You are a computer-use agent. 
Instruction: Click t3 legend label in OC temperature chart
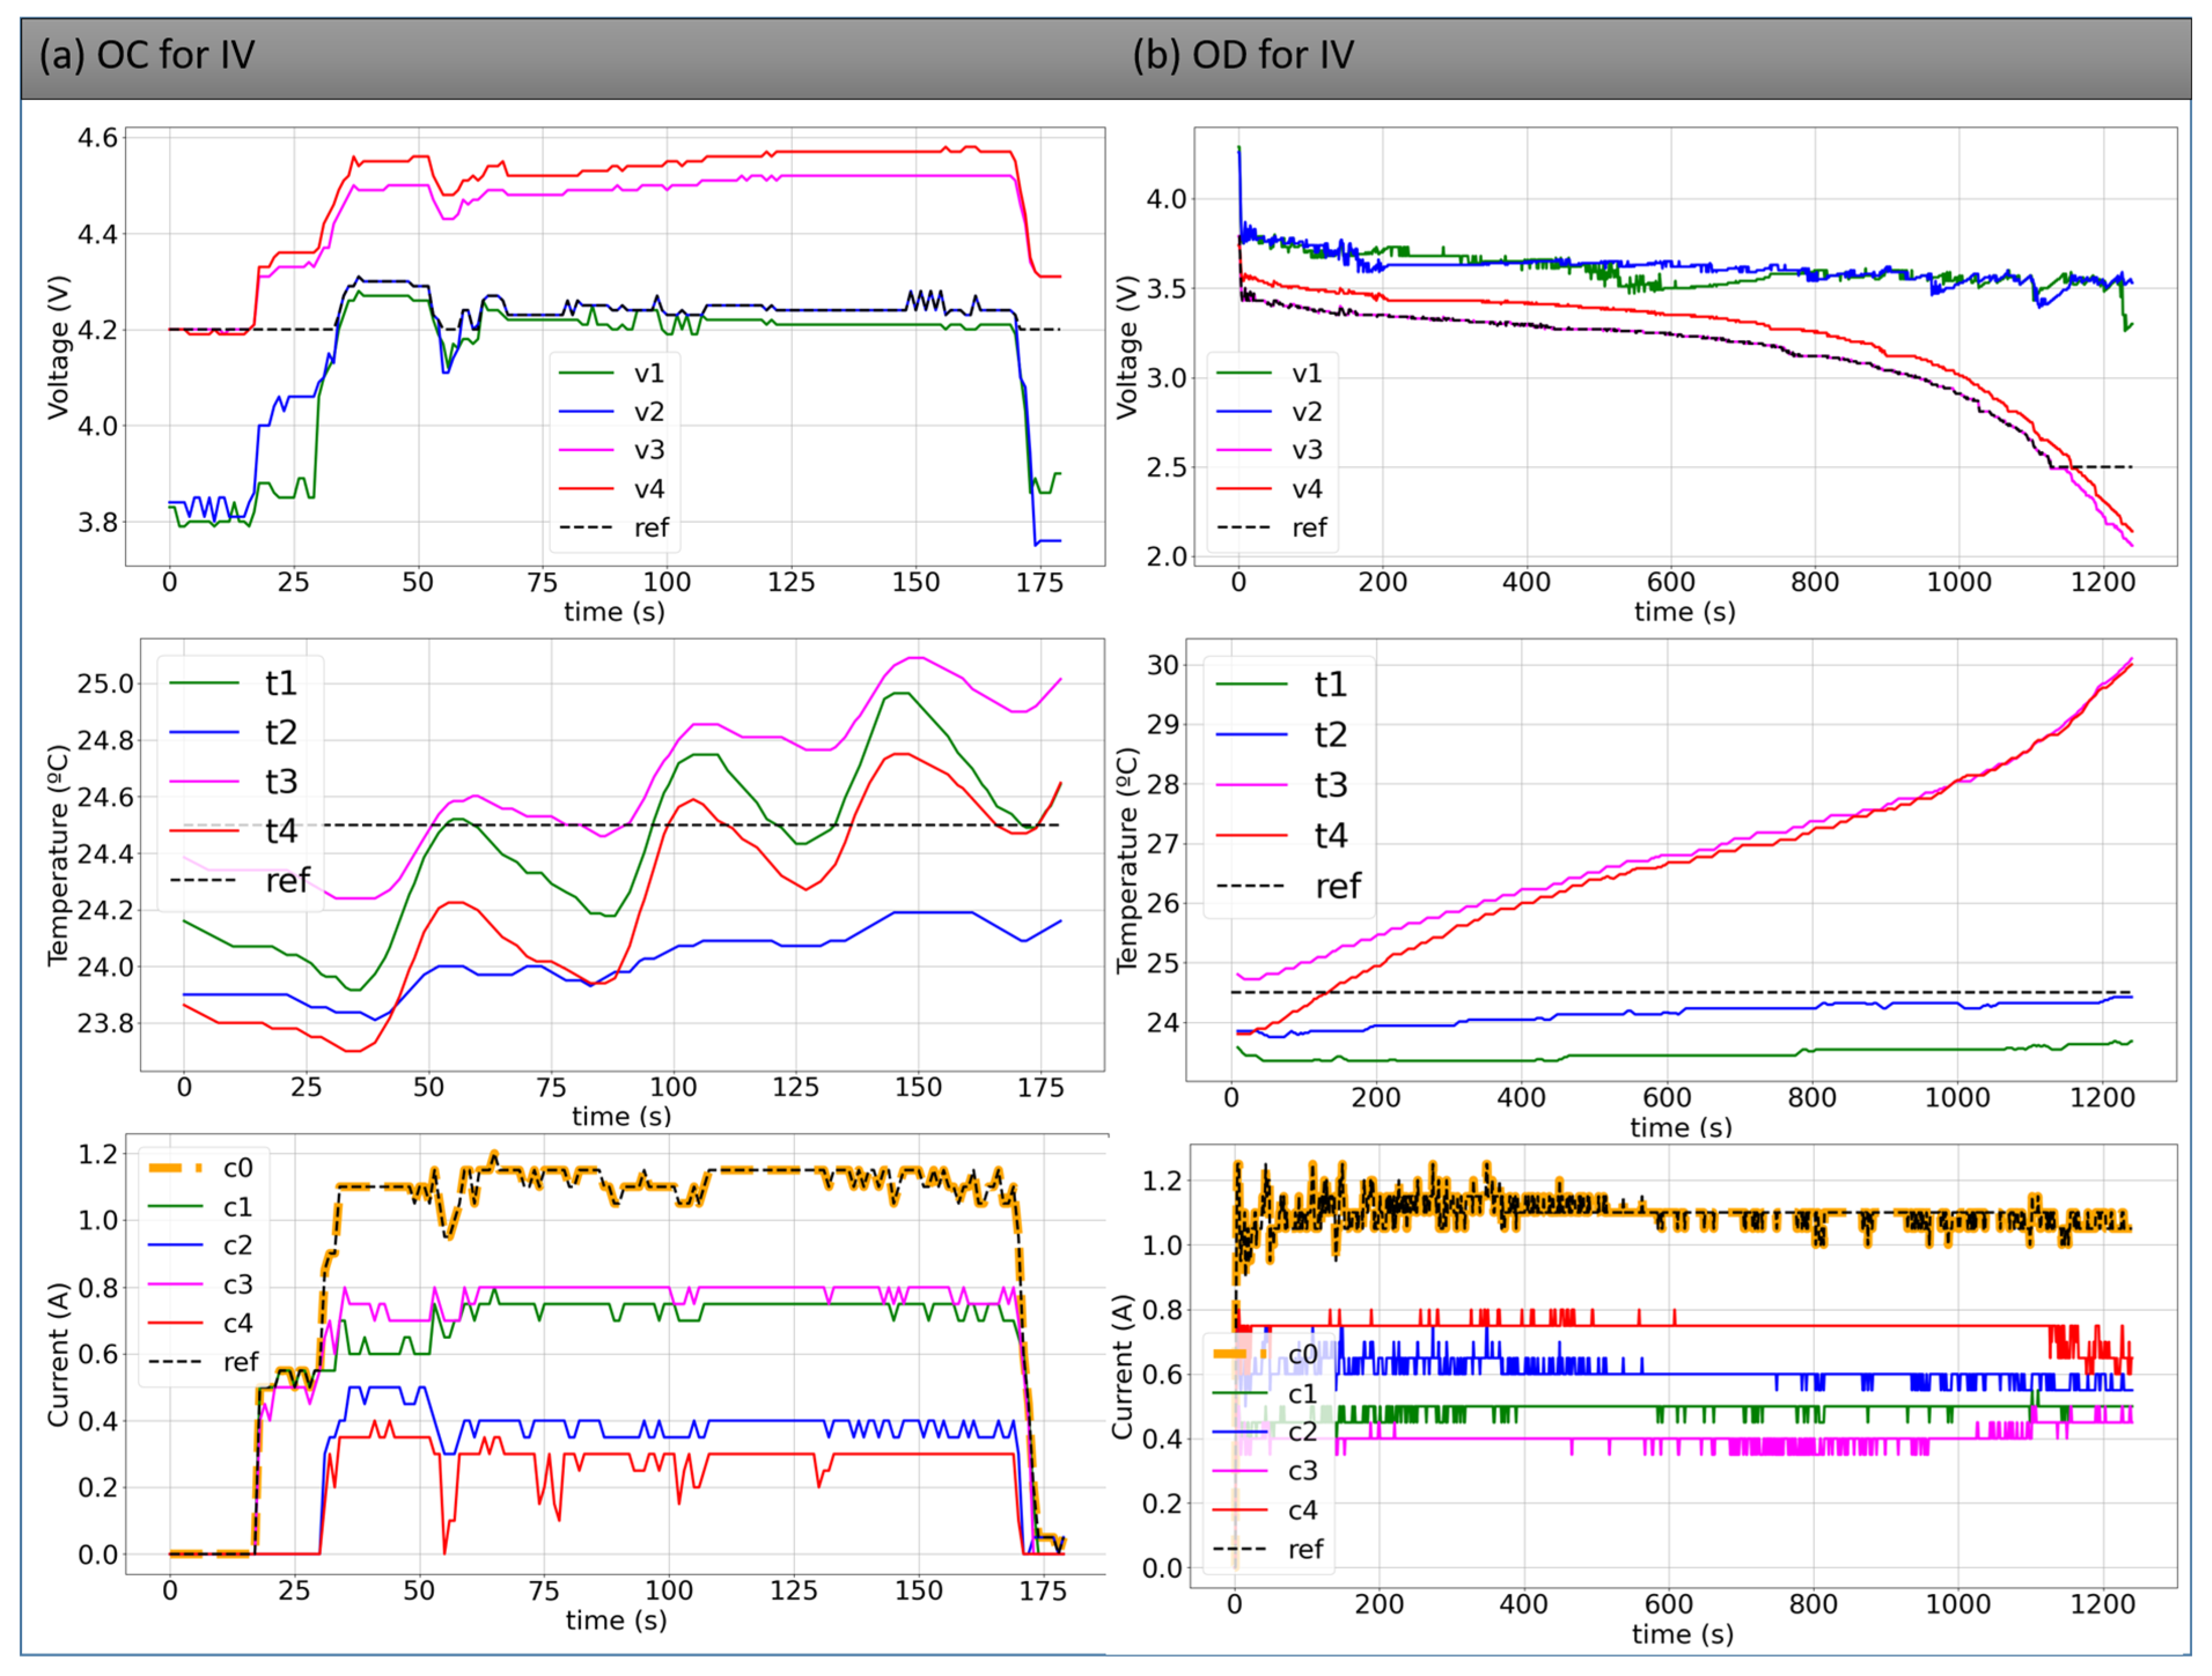(281, 781)
